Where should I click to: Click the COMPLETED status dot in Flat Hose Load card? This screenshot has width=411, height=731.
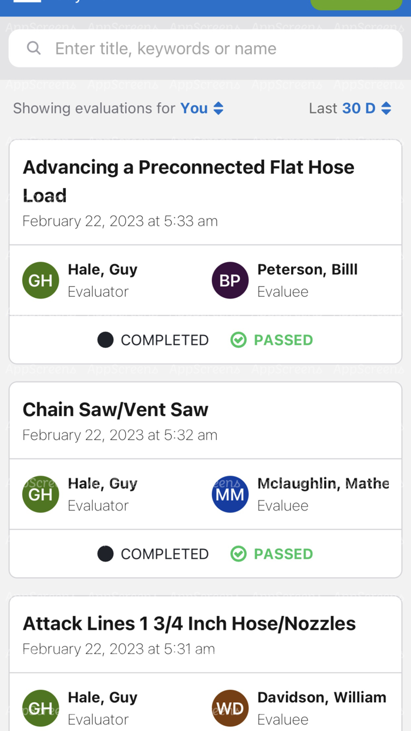point(105,340)
